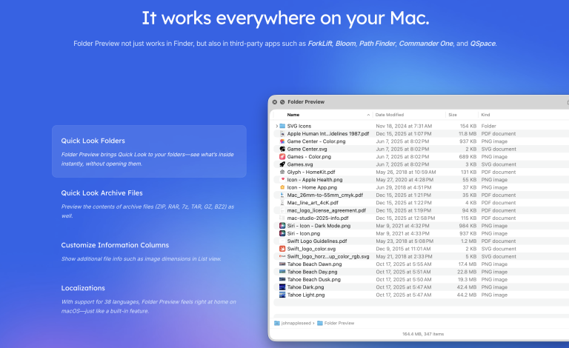This screenshot has height=348, width=569.
Task: Click the QSpace text in the description
Action: pyautogui.click(x=482, y=44)
